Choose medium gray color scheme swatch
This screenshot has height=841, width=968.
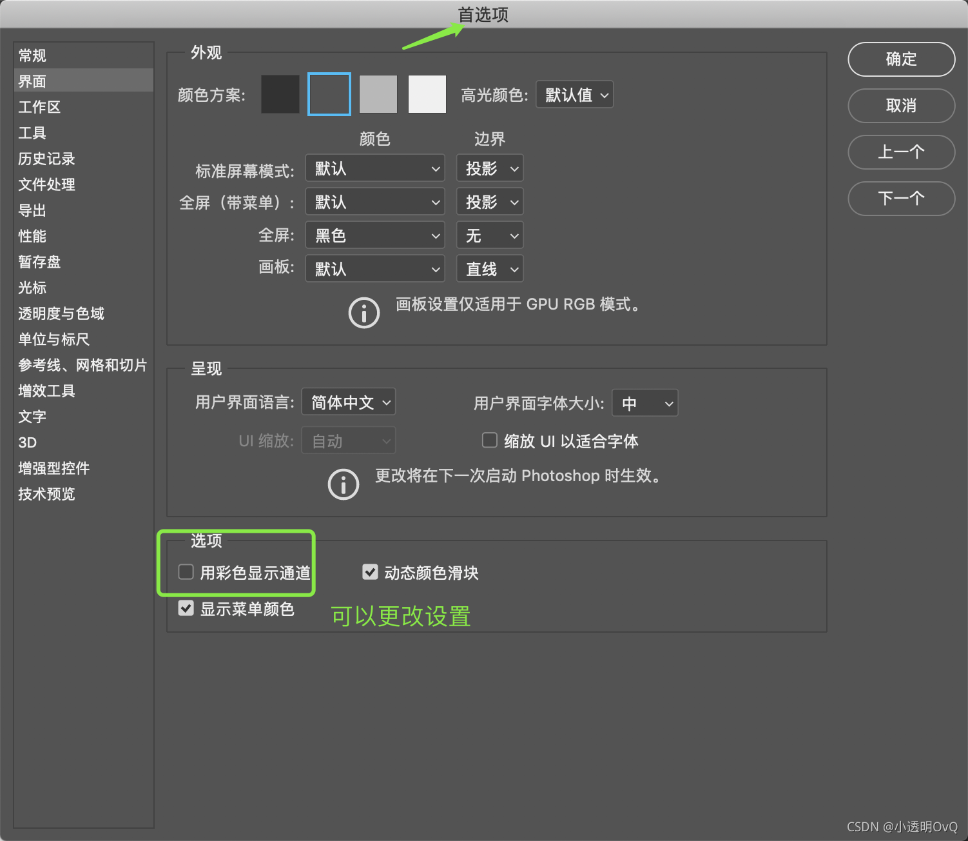pos(378,94)
